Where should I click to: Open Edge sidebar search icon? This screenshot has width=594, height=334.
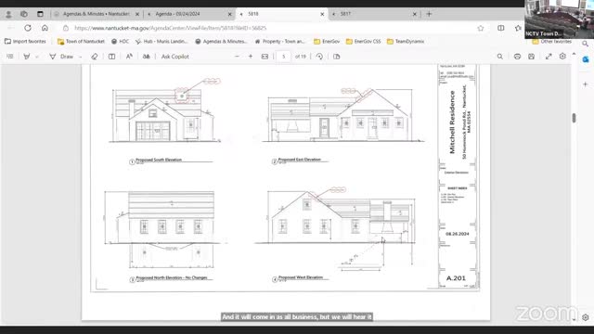point(586,44)
